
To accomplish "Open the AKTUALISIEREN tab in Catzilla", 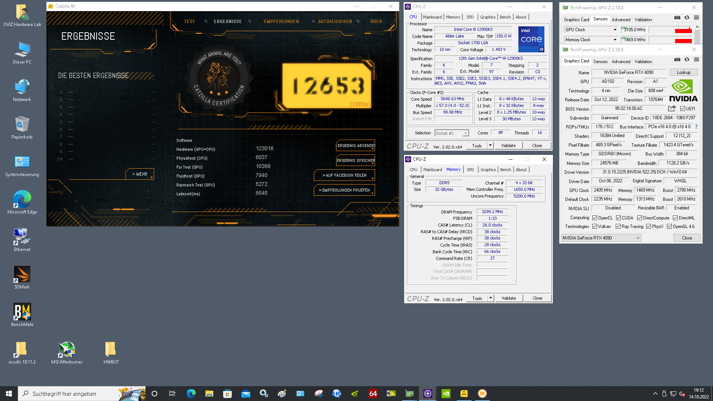I will [335, 22].
